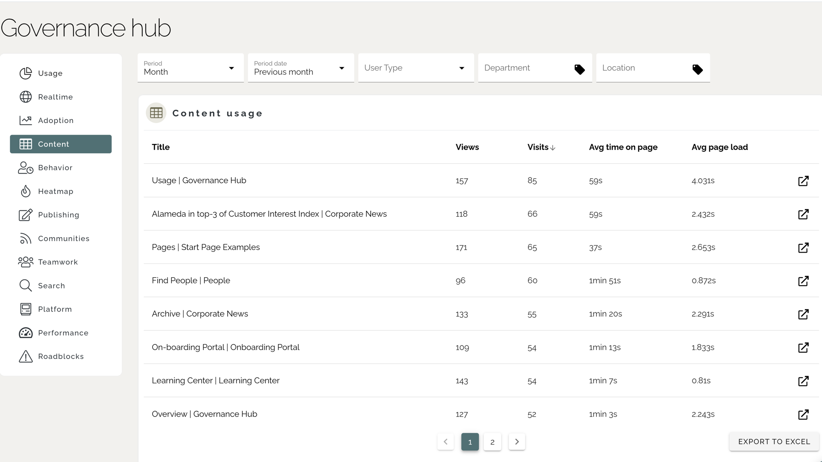
Task: Click the Location tag icon
Action: pos(698,69)
